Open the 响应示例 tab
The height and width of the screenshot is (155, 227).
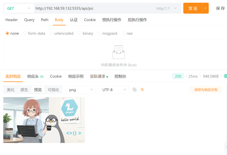[76, 76]
